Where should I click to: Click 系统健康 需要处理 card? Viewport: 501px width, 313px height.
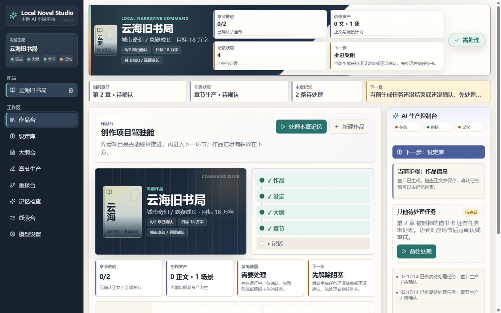pyautogui.click(x=270, y=278)
